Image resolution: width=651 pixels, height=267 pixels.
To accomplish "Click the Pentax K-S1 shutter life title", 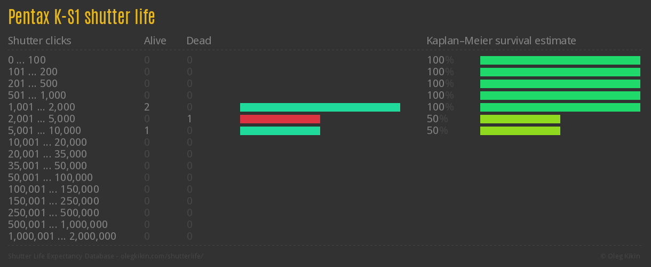I will (82, 18).
